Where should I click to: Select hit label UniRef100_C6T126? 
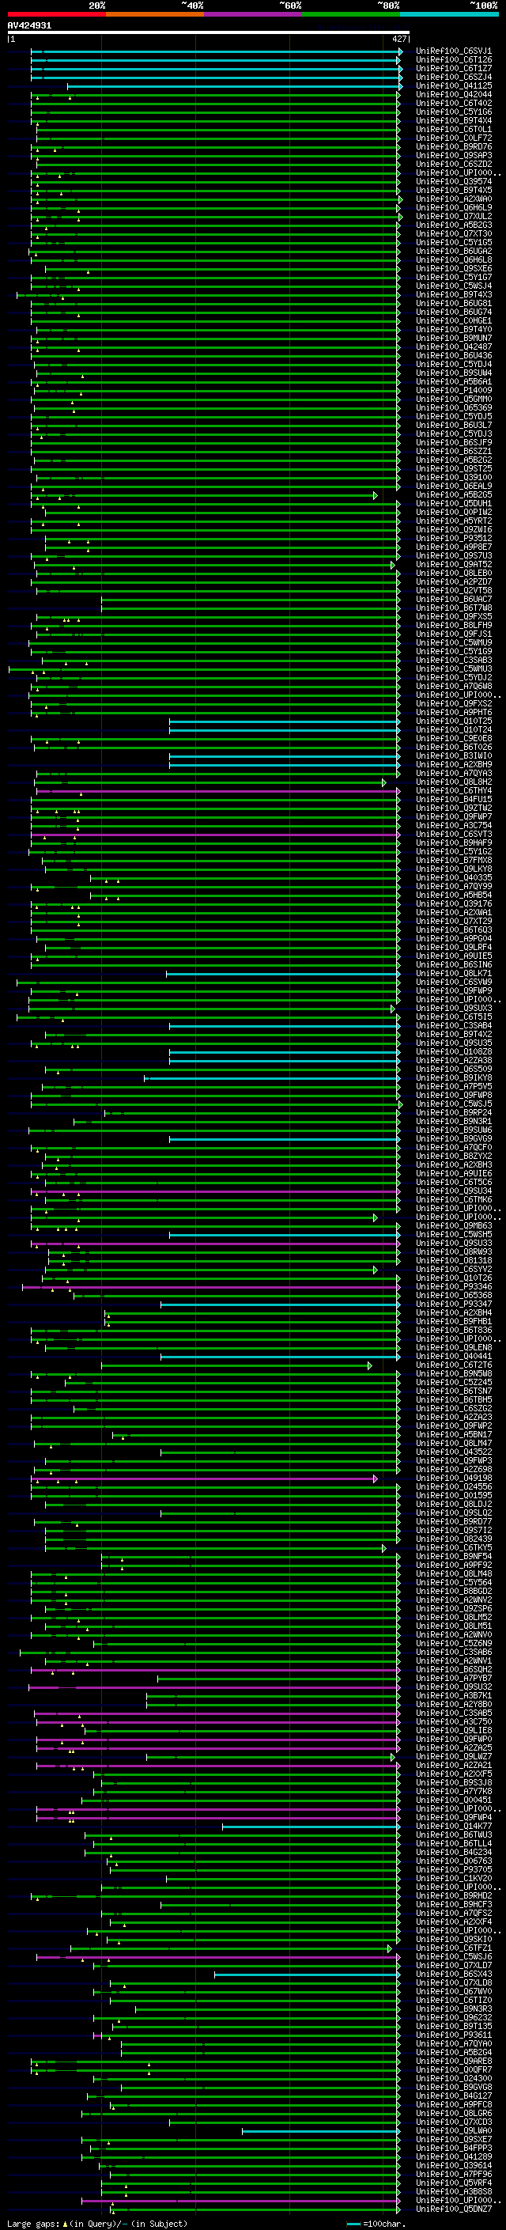click(453, 61)
